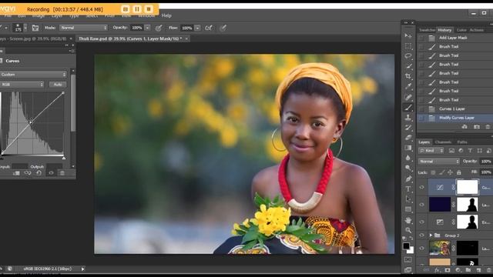The width and height of the screenshot is (493, 277).
Task: Hide the photo thumbnail layer below Group 2
Action: pyautogui.click(x=421, y=248)
